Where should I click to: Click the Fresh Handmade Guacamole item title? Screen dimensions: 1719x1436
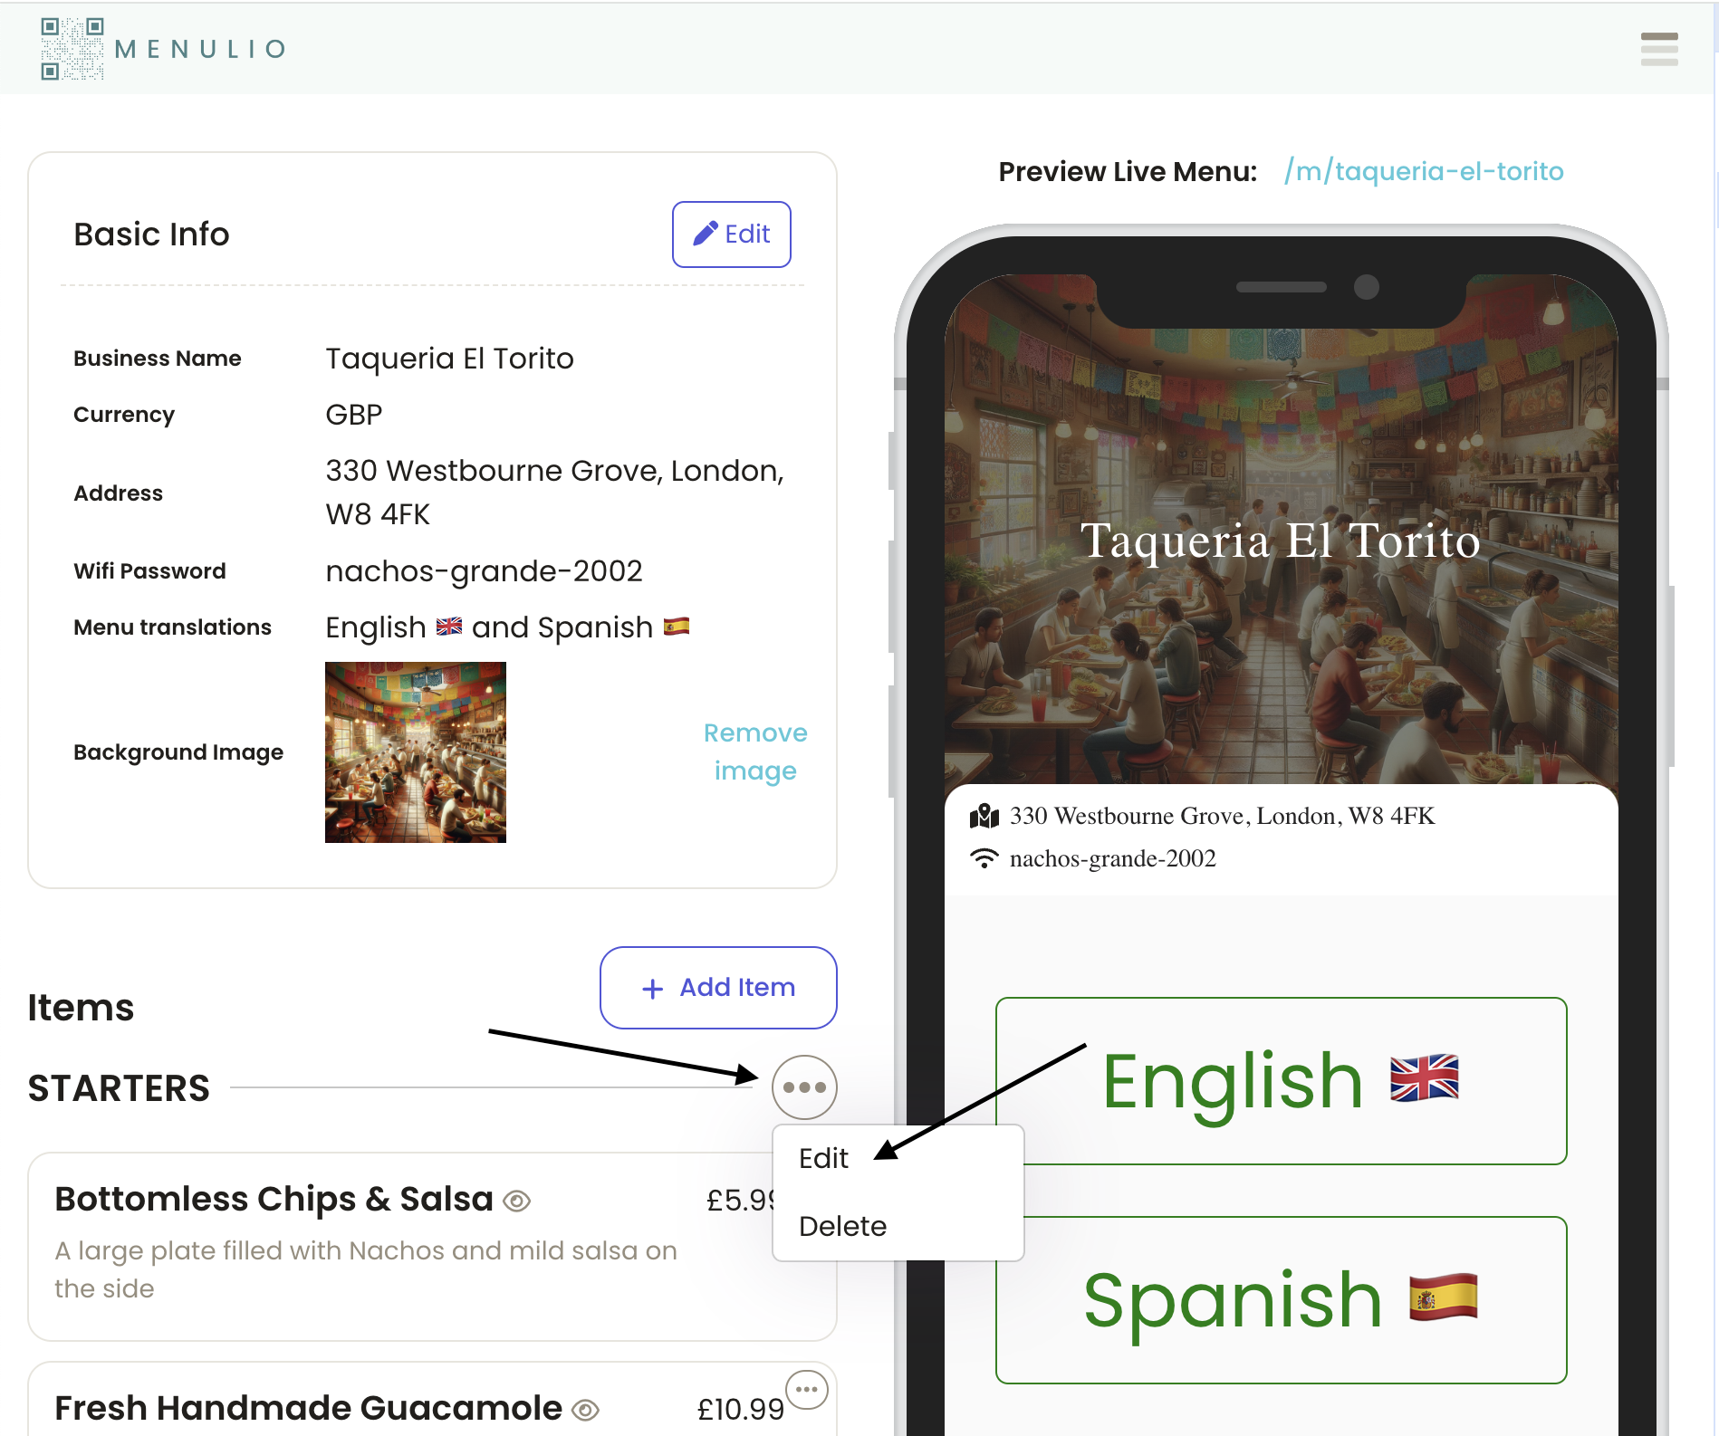point(308,1409)
